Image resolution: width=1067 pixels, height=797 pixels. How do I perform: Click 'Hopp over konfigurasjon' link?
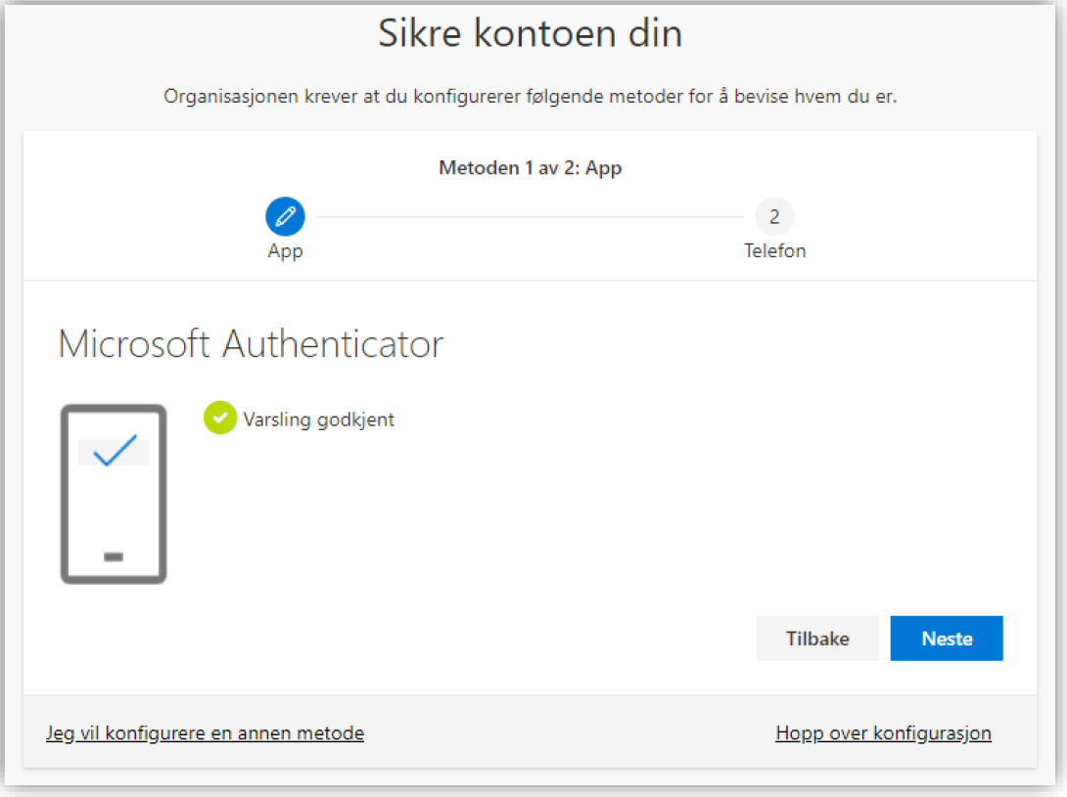(x=883, y=733)
